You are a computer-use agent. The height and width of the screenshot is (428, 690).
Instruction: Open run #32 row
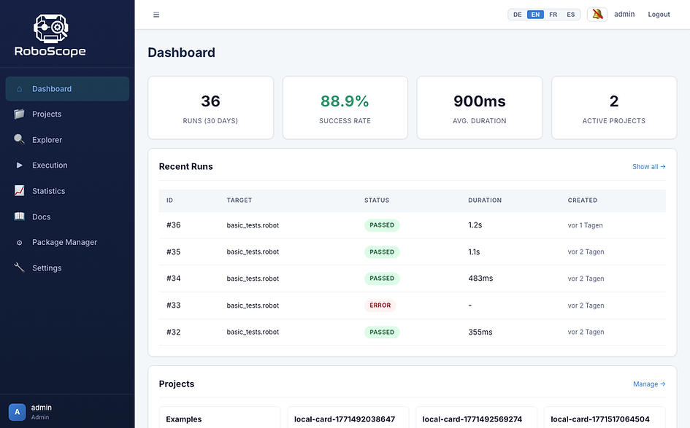point(413,332)
